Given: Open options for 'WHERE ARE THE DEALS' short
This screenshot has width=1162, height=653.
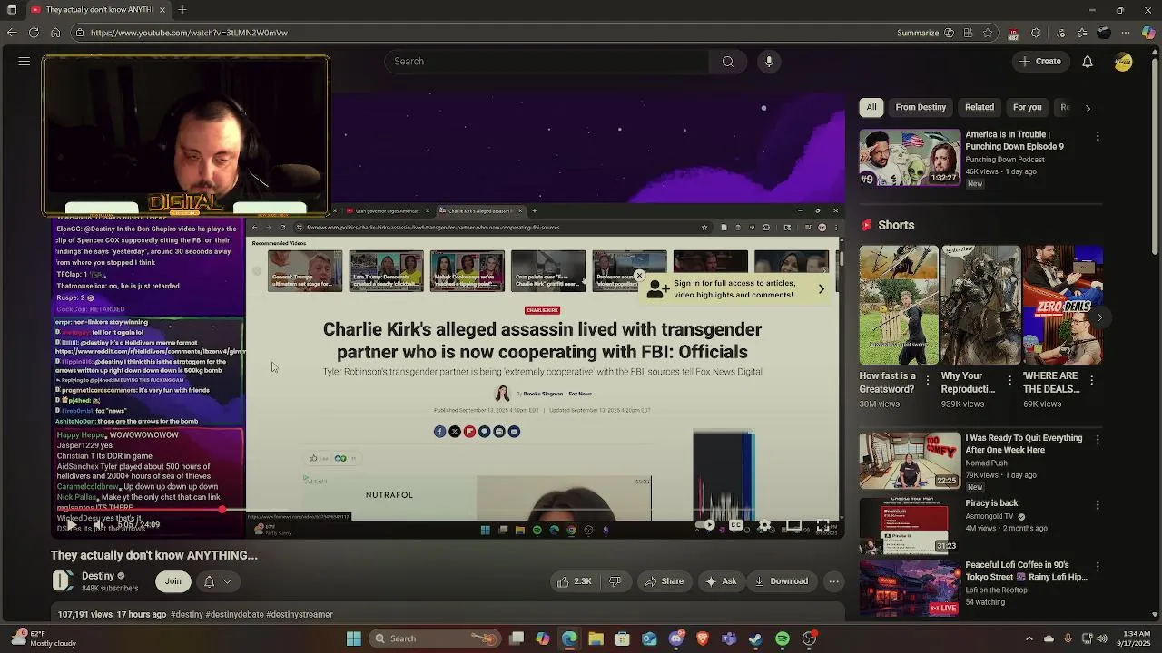Looking at the screenshot, I should [x=1091, y=380].
